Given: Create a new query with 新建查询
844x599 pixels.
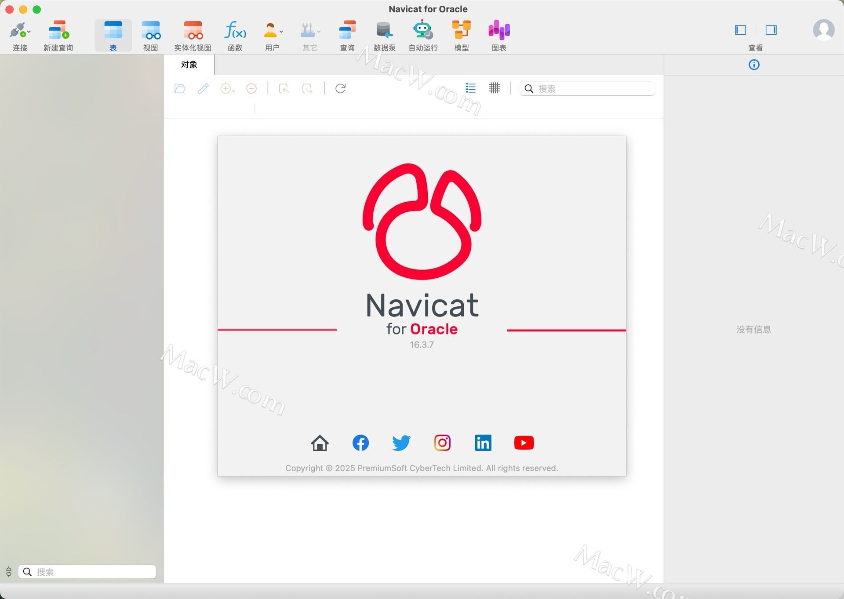Looking at the screenshot, I should pyautogui.click(x=58, y=36).
